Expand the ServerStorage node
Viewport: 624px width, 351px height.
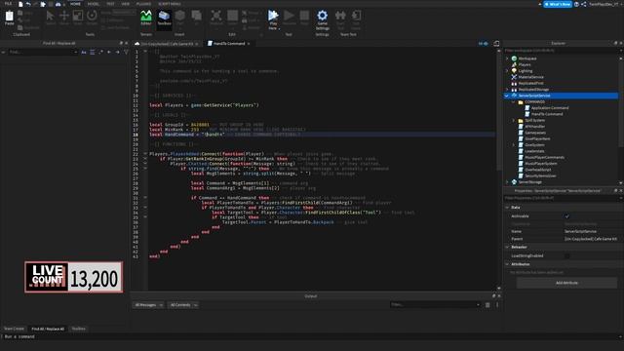tap(507, 182)
